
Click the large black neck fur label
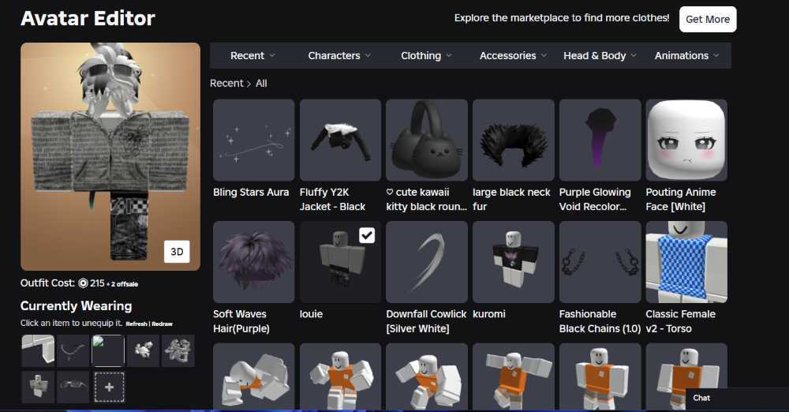511,200
